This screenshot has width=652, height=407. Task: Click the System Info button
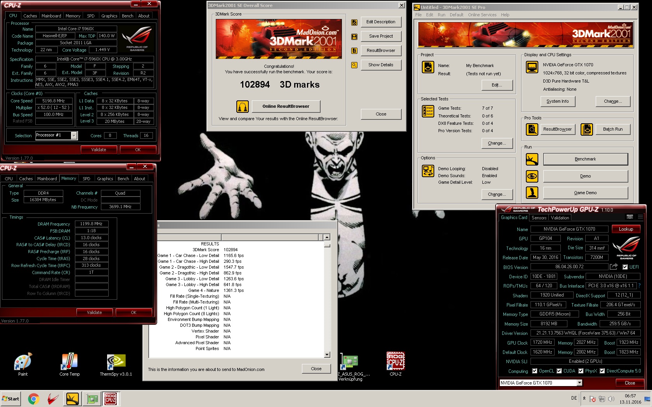[x=558, y=102]
